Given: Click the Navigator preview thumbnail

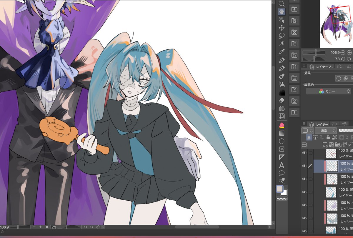Looking at the screenshot, I should [336, 24].
